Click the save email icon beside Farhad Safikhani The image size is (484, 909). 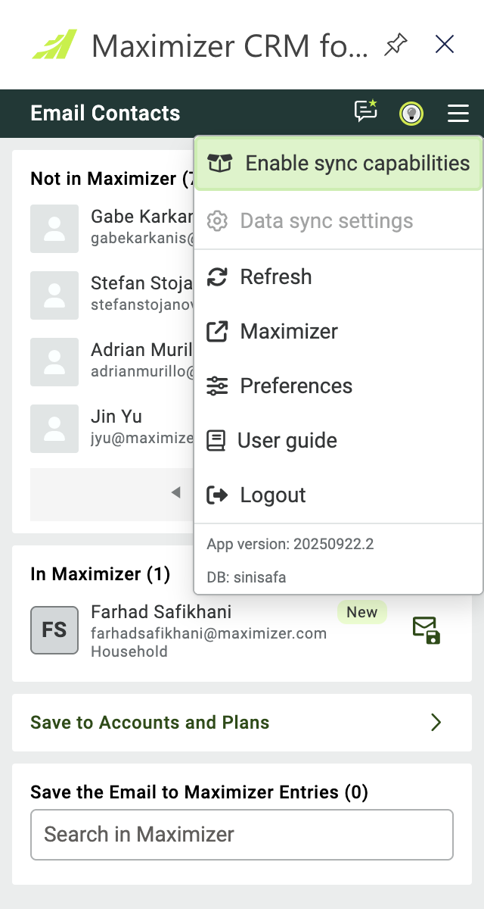[427, 630]
